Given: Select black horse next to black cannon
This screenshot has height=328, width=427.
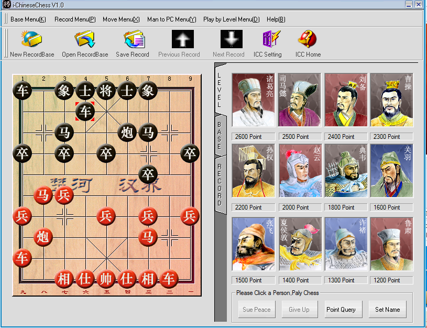Looking at the screenshot, I should [x=148, y=133].
